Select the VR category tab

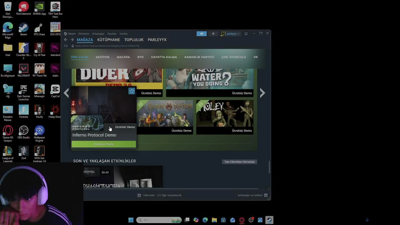click(256, 57)
